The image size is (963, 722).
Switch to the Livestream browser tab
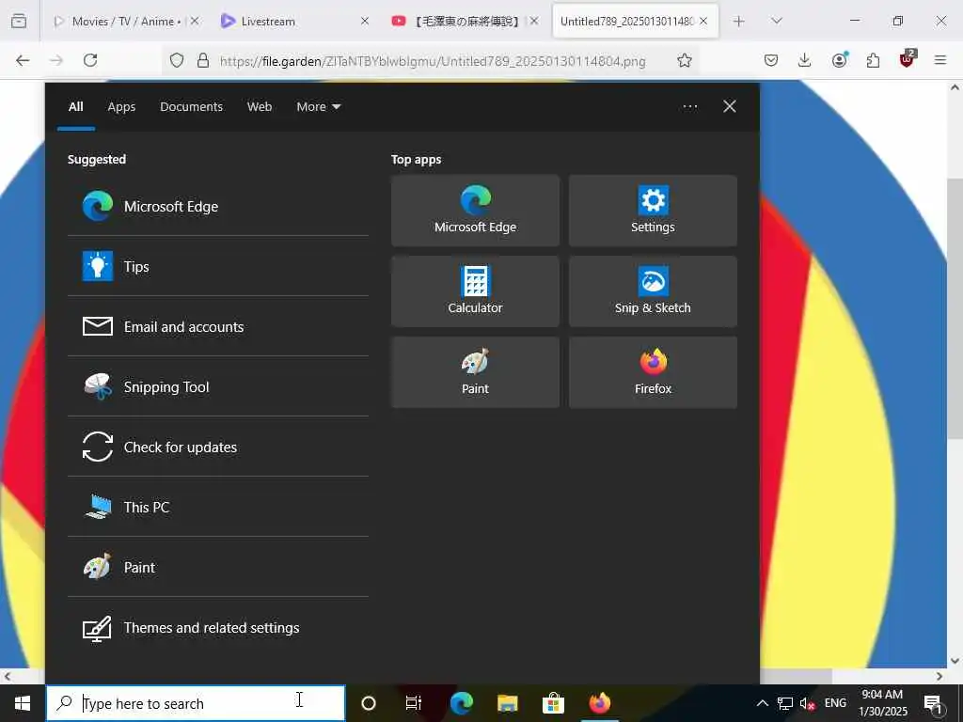pyautogui.click(x=268, y=22)
